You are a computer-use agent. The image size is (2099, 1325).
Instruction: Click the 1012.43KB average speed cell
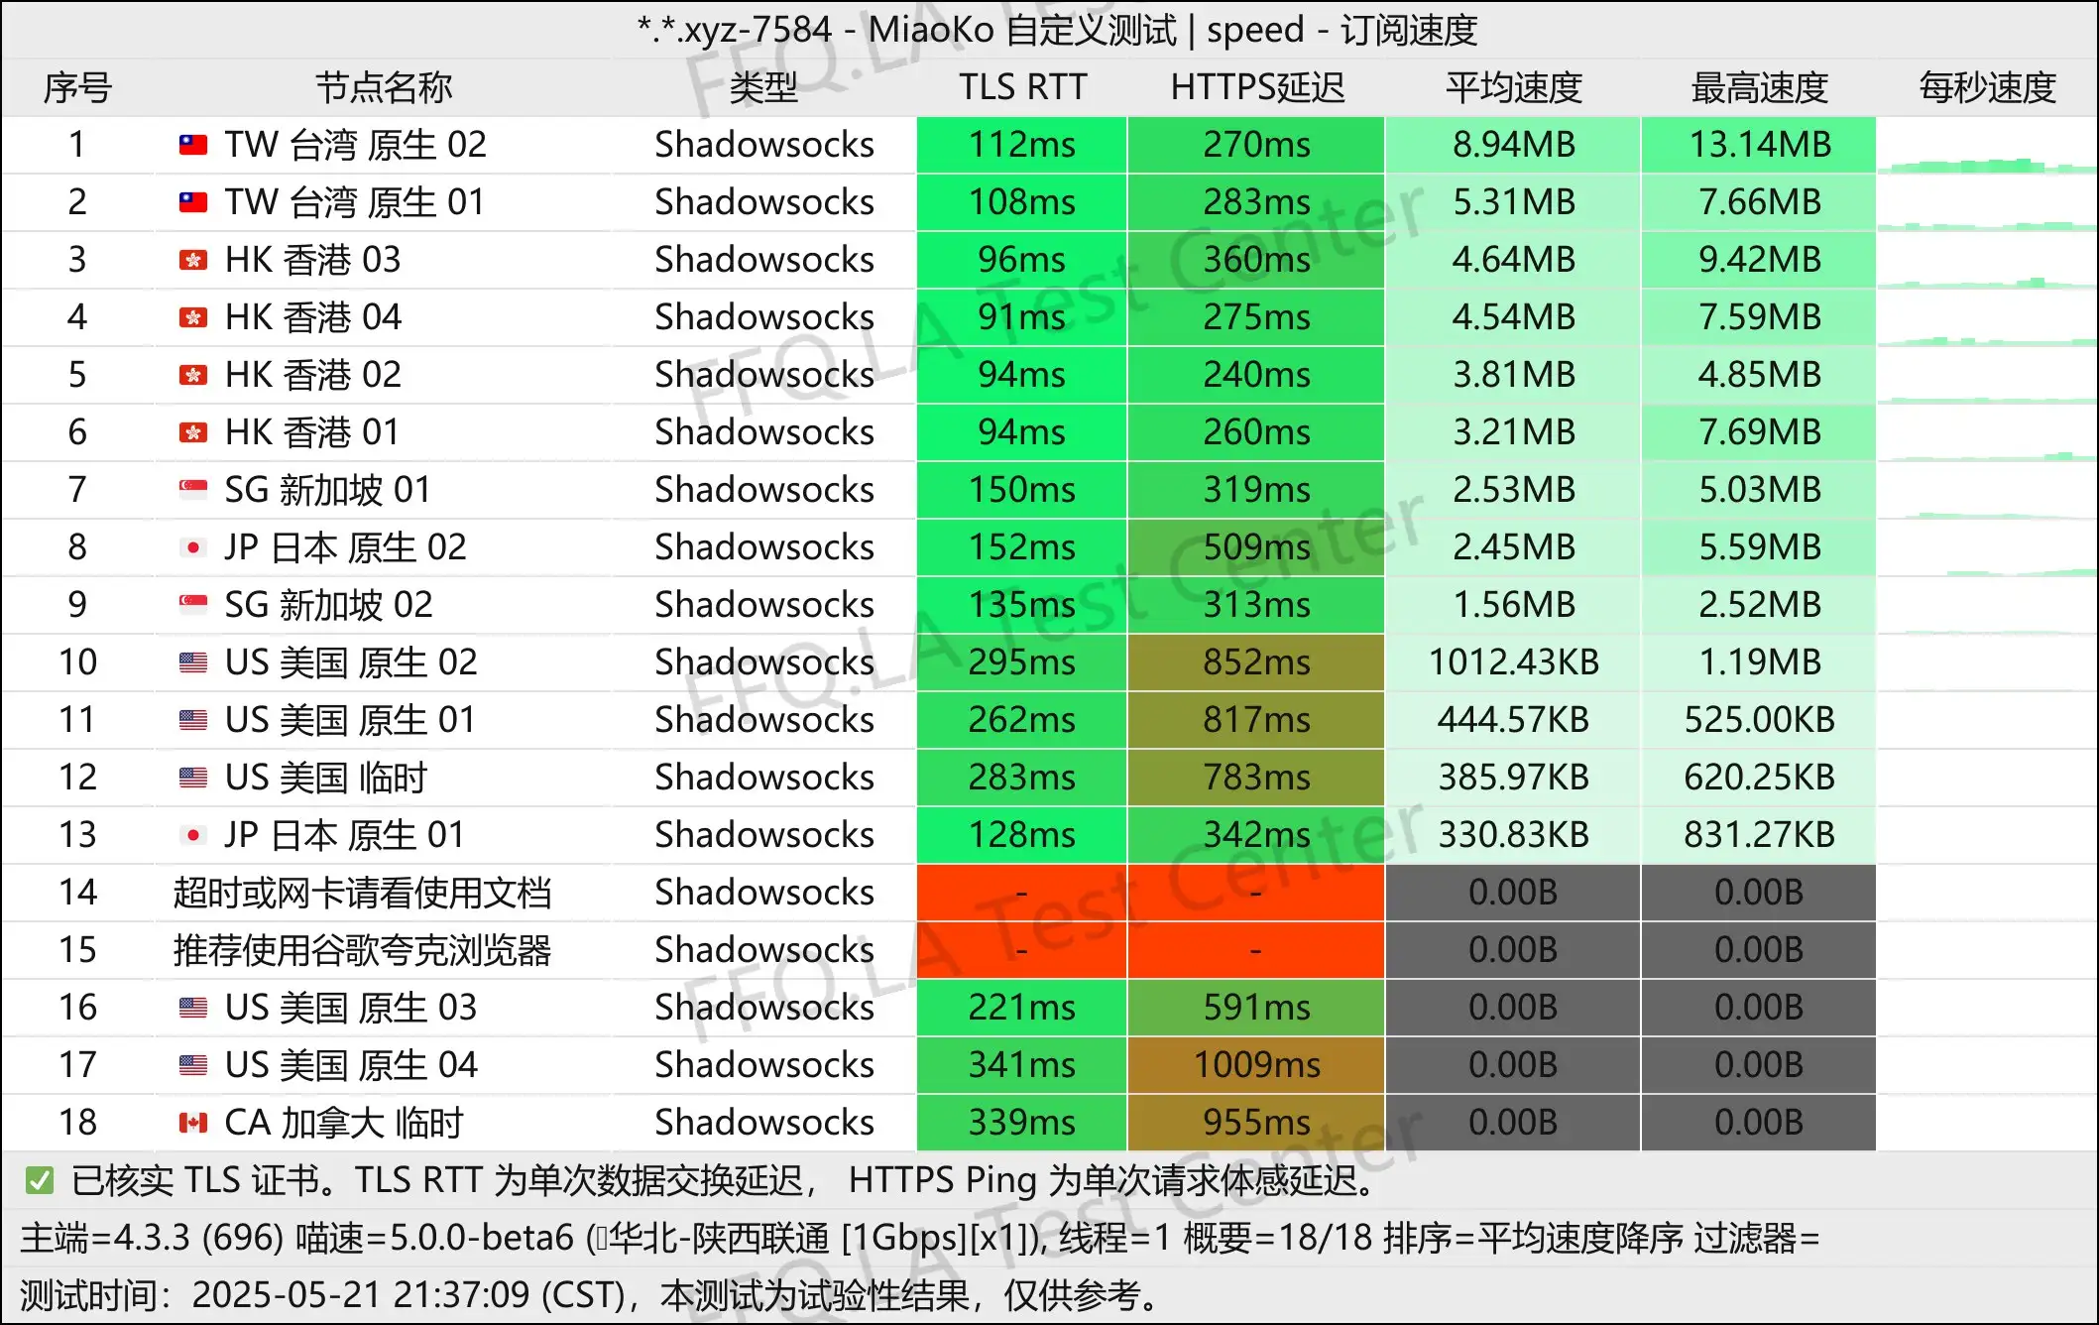1513,662
